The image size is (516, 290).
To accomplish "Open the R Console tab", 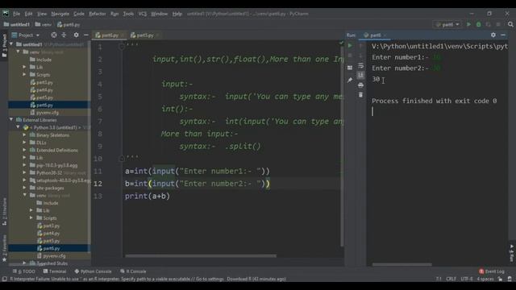I will (x=133, y=271).
